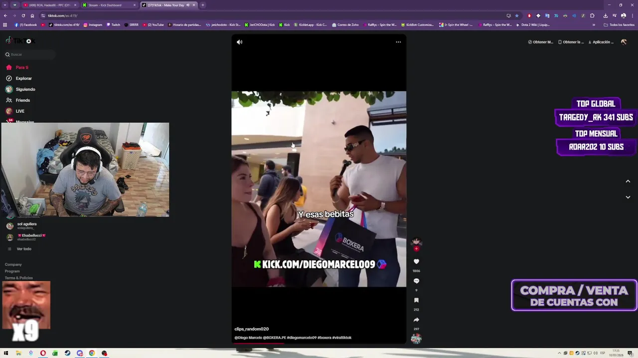The image size is (638, 358).
Task: Open the taskbar volume control
Action: [595, 354]
